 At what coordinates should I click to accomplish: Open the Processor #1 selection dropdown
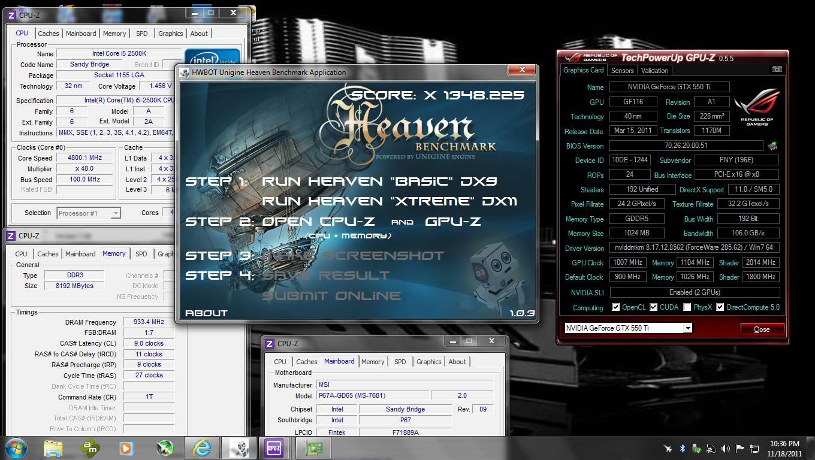(x=116, y=213)
